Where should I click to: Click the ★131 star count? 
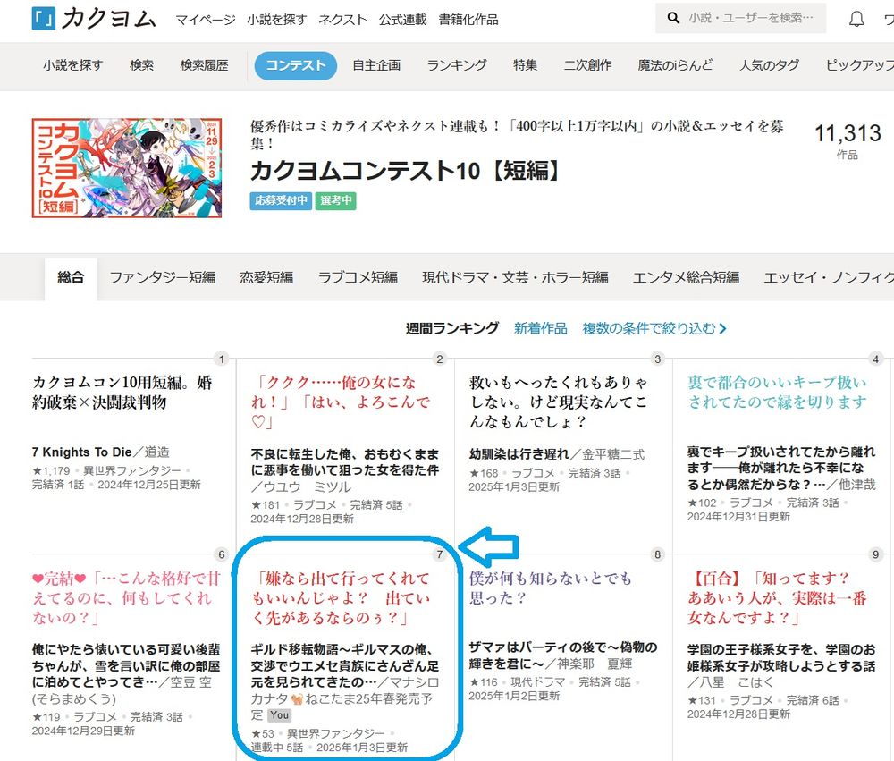tap(702, 700)
